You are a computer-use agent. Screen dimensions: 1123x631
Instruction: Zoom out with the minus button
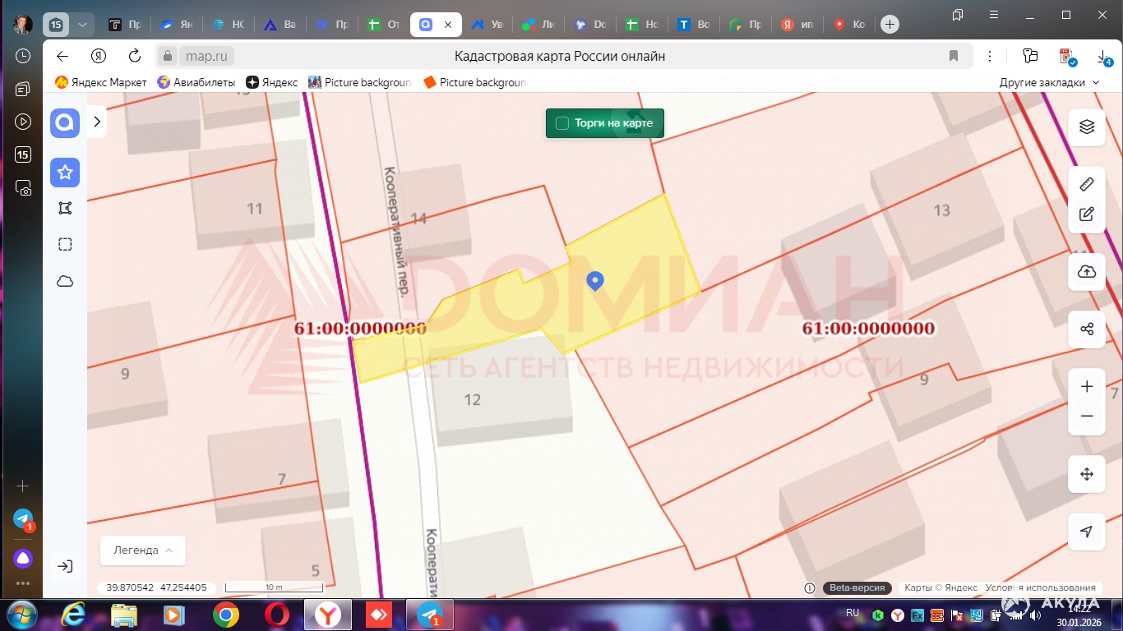pyautogui.click(x=1086, y=417)
